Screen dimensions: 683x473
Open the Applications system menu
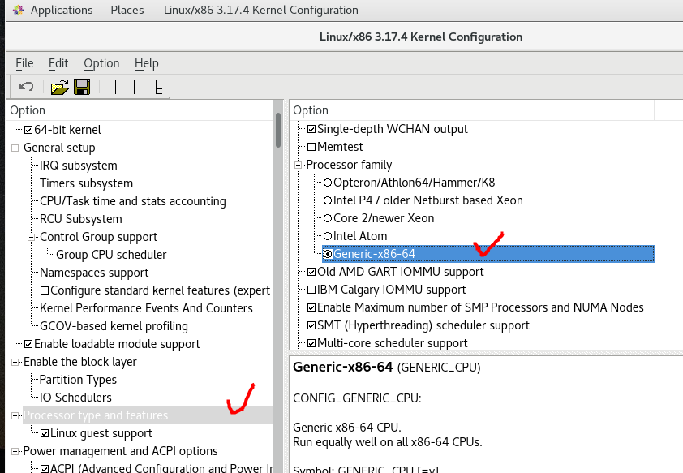coord(62,10)
